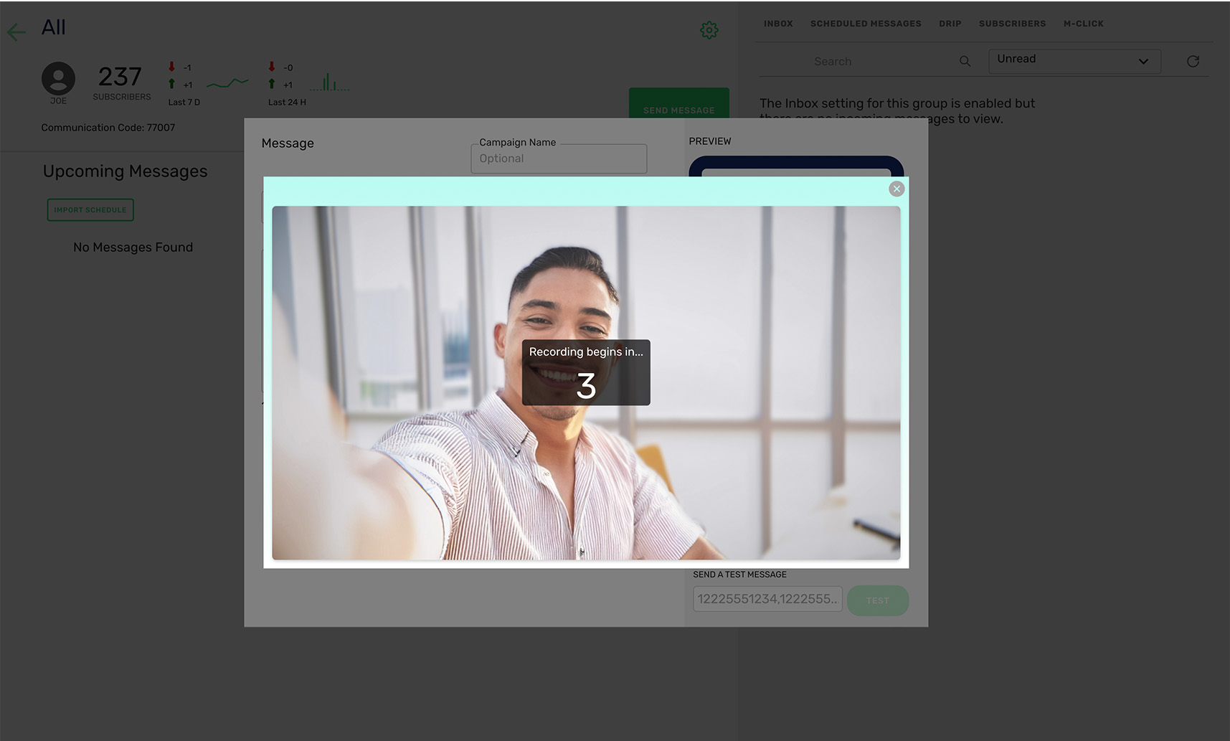The width and height of the screenshot is (1230, 741).
Task: Open the M-Click tab
Action: pyautogui.click(x=1083, y=24)
